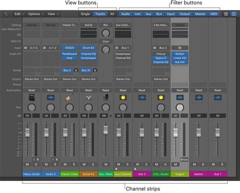This screenshot has width=240, height=193.
Task: Click the dB value field on Aux Channel
Action: (118, 115)
